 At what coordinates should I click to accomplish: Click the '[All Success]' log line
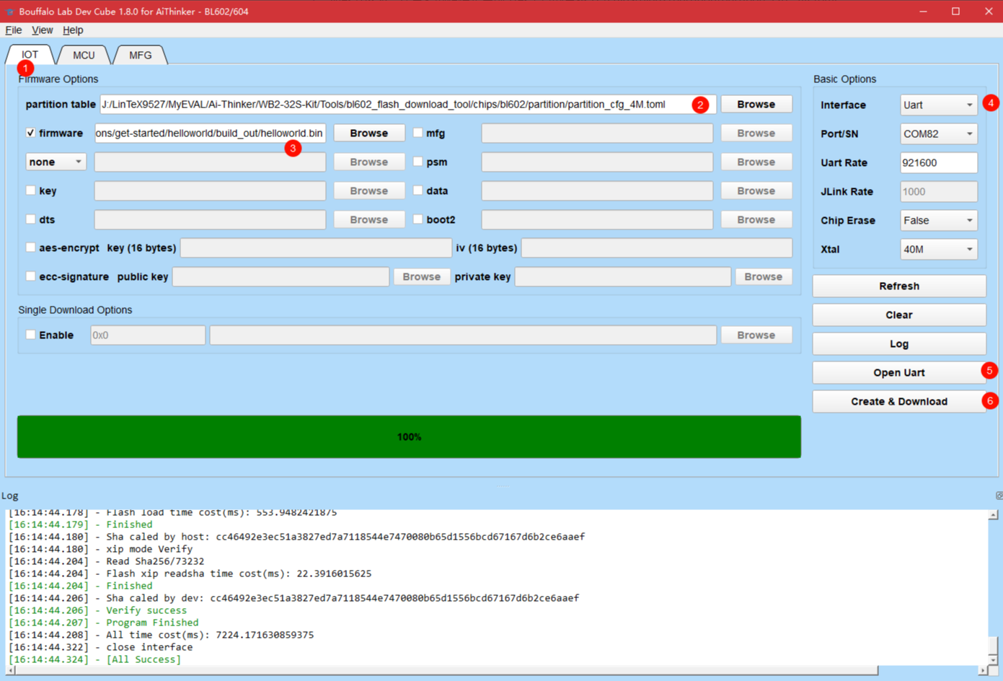click(94, 659)
